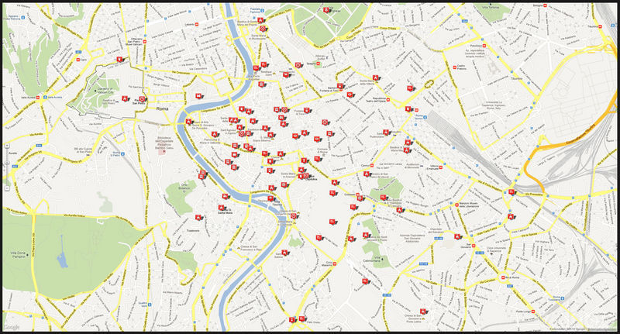Click the Bologna metro station icon
This screenshot has width=620, height=334.
click(x=546, y=6)
